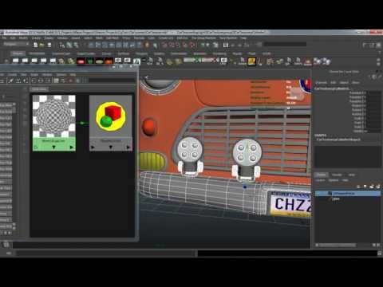Open the Layers menu in Layer Editor
This screenshot has height=287, width=383.
[320, 180]
